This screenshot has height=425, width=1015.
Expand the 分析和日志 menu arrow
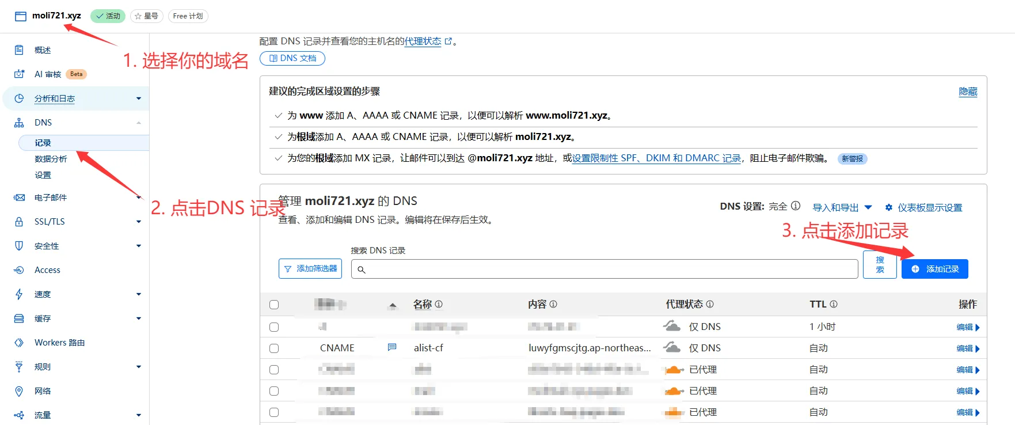(139, 98)
